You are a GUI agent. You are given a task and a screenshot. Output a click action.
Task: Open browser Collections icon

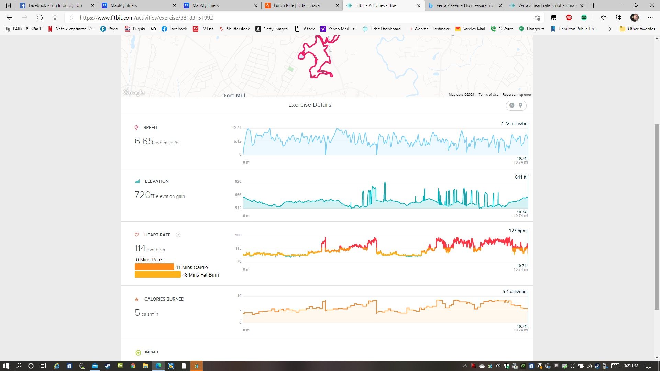tap(619, 18)
